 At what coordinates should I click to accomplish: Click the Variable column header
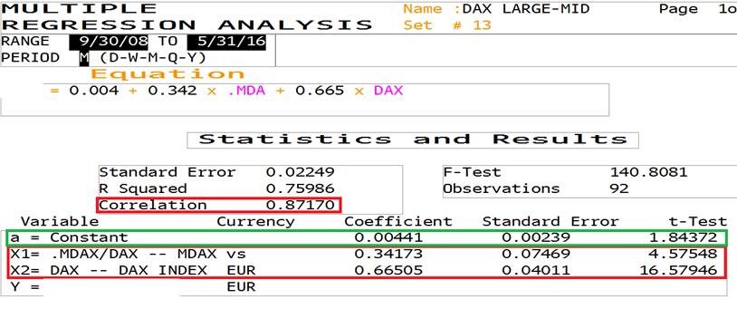click(59, 222)
